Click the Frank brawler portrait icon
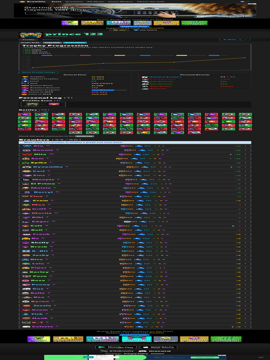The image size is (270, 360). tap(26, 234)
